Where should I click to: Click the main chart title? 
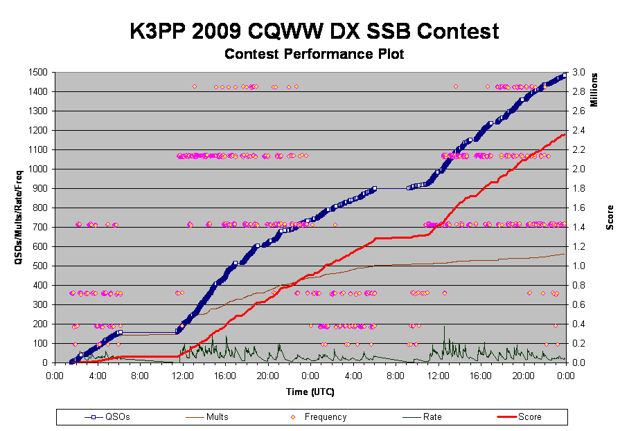coord(314,31)
